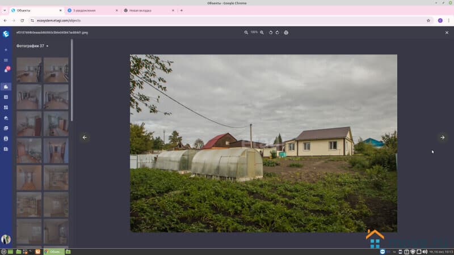
Task: Go to the next photo
Action: click(x=442, y=137)
